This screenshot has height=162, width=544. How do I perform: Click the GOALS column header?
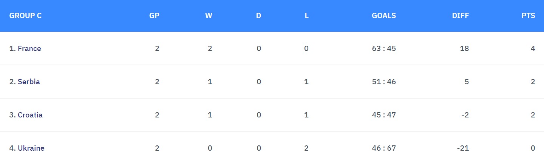(384, 16)
